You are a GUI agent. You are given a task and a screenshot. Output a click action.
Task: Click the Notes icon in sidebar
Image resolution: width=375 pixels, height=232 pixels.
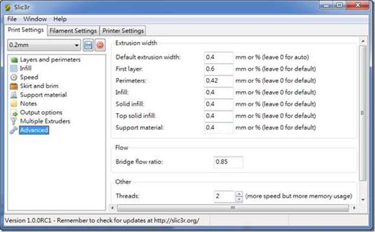click(x=14, y=104)
